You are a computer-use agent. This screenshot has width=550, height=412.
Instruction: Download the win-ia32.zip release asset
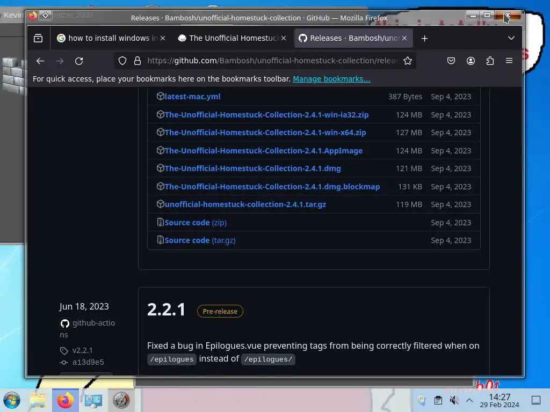point(266,115)
